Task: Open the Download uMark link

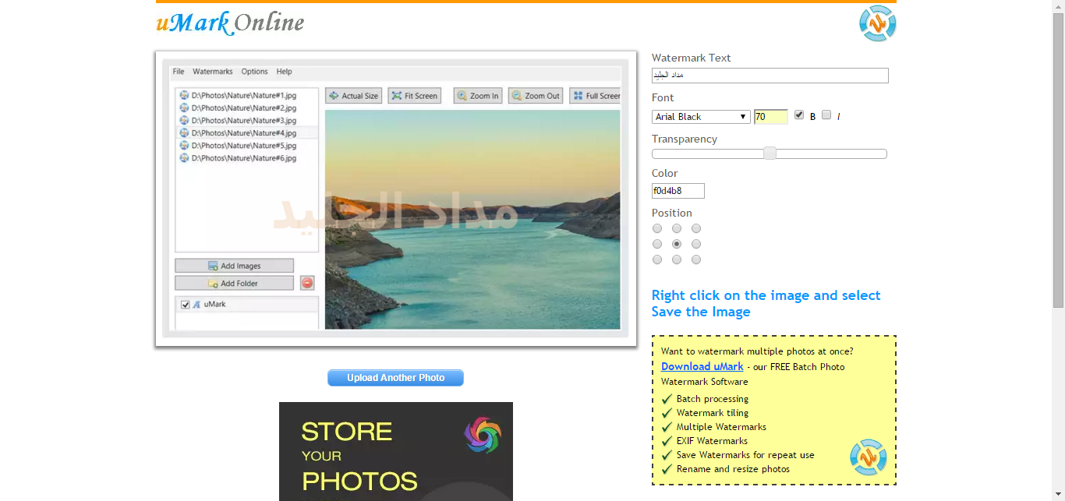Action: pyautogui.click(x=702, y=366)
